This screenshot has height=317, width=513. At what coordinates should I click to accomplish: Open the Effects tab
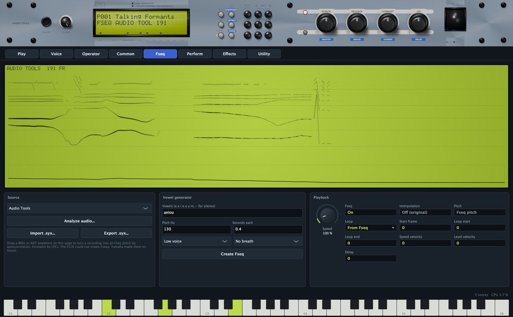pos(230,54)
